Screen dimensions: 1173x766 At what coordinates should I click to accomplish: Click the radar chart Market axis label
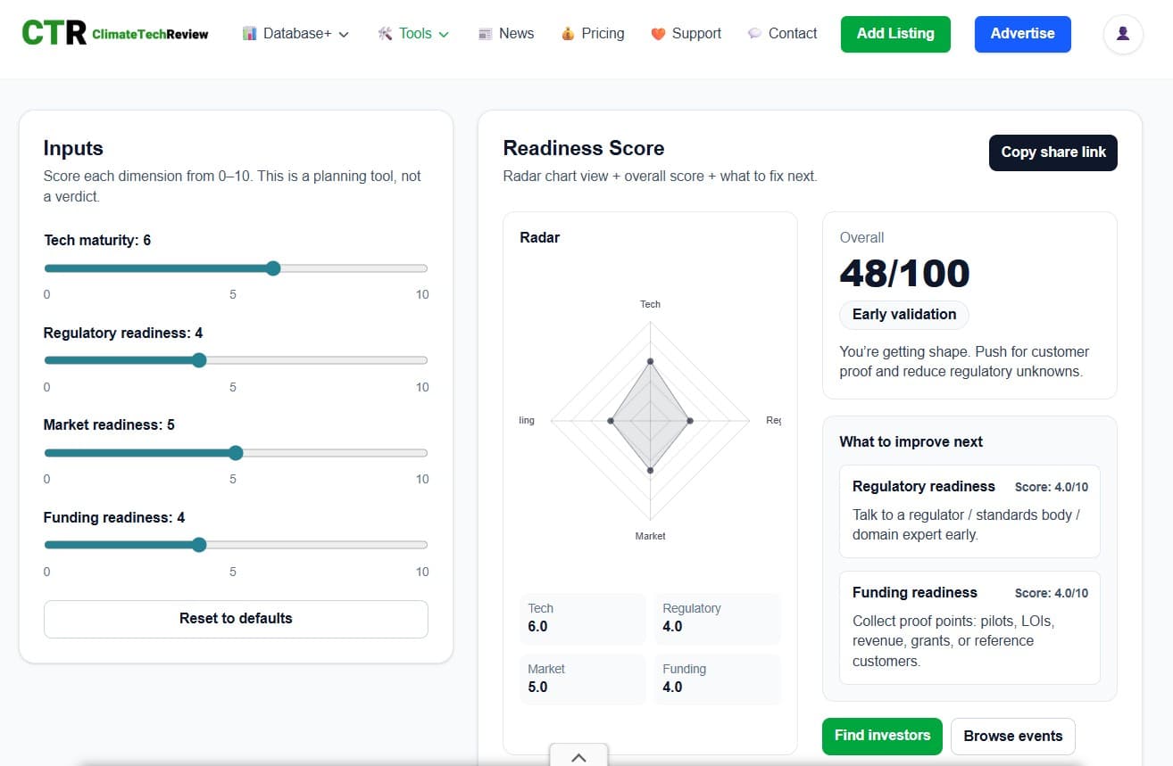point(650,536)
